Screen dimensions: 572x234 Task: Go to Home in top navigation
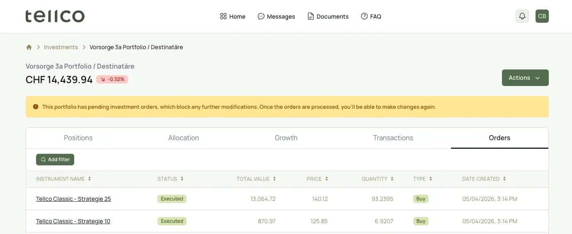(233, 17)
